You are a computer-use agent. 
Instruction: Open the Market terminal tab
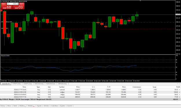click(31, 106)
